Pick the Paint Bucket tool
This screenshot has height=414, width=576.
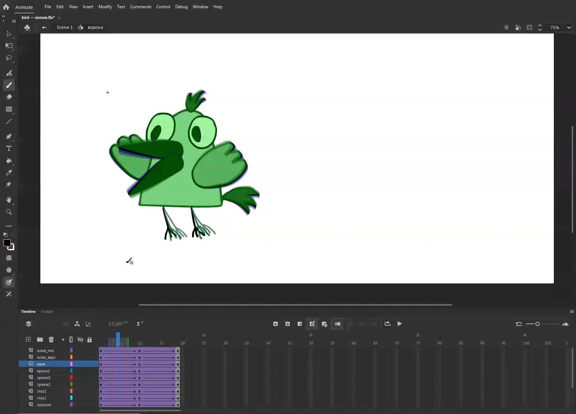click(9, 161)
